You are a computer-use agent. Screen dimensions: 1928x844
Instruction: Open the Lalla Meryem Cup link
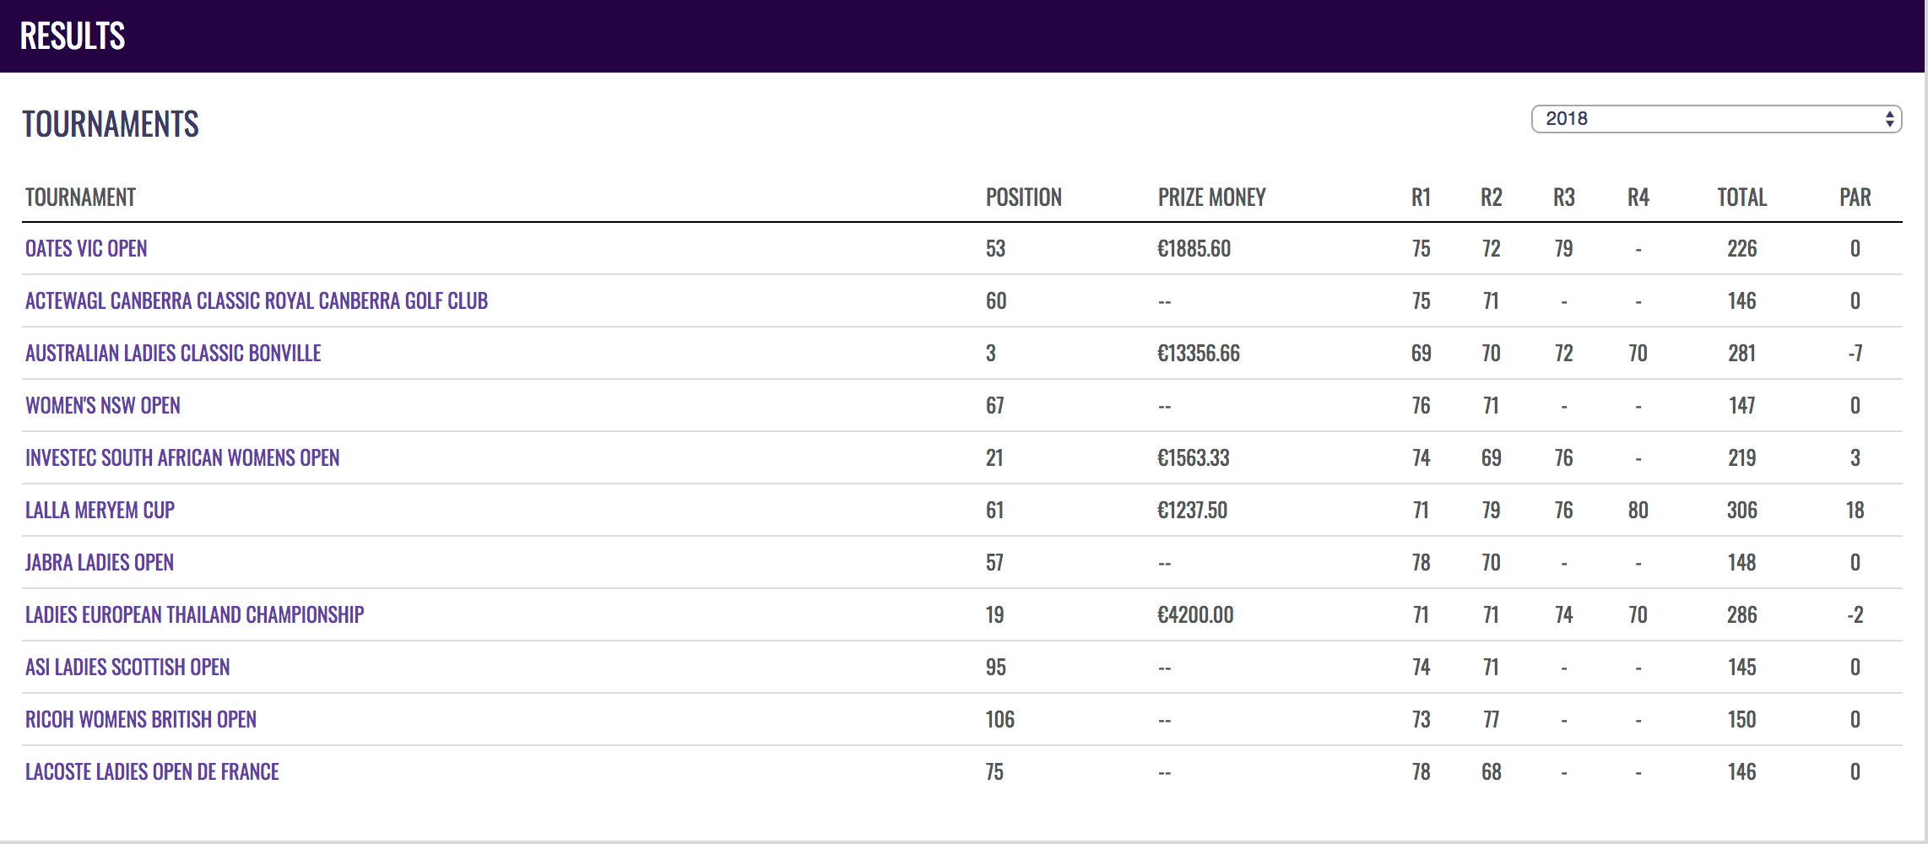click(x=100, y=511)
